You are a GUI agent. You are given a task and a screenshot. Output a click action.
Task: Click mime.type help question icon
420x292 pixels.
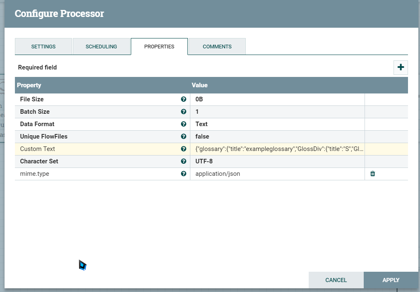coord(183,174)
